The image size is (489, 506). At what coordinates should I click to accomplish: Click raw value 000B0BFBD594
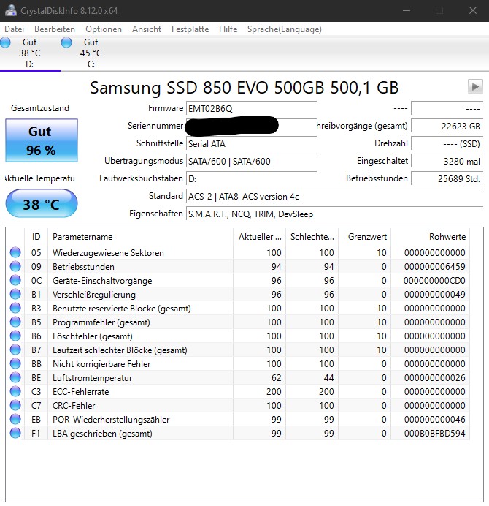(x=434, y=433)
